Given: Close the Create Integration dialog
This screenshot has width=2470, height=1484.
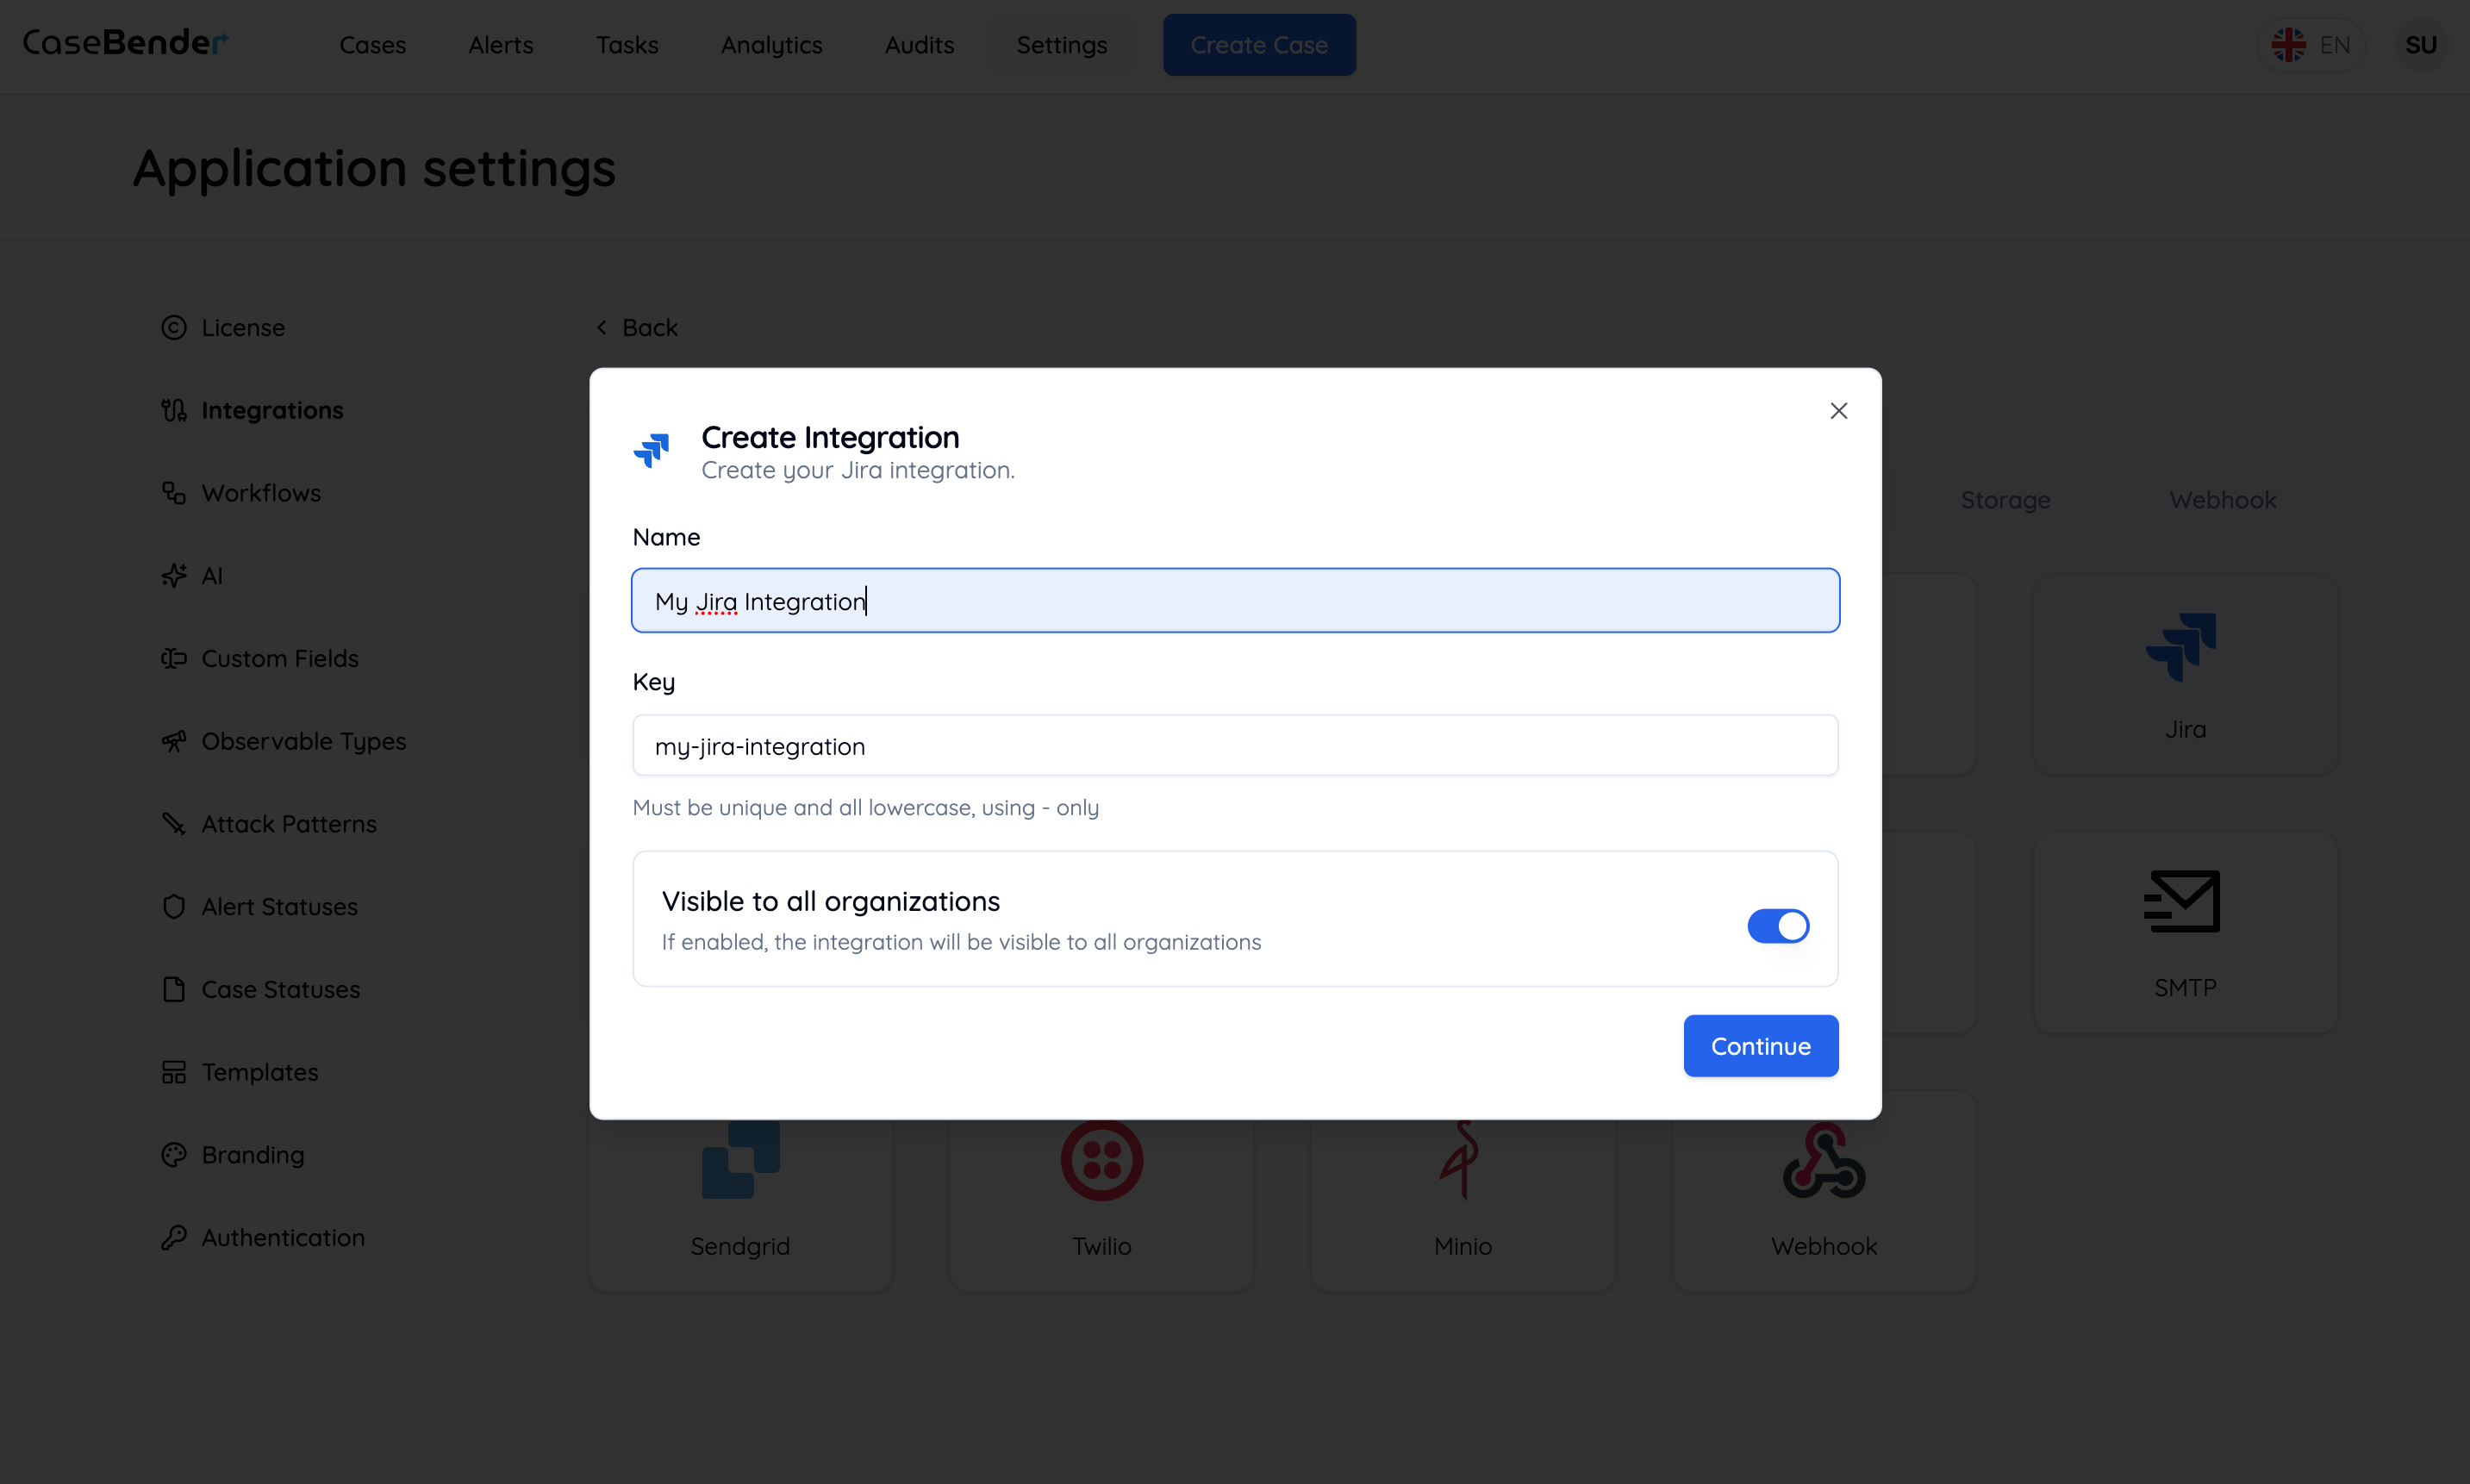Looking at the screenshot, I should click(x=1838, y=411).
